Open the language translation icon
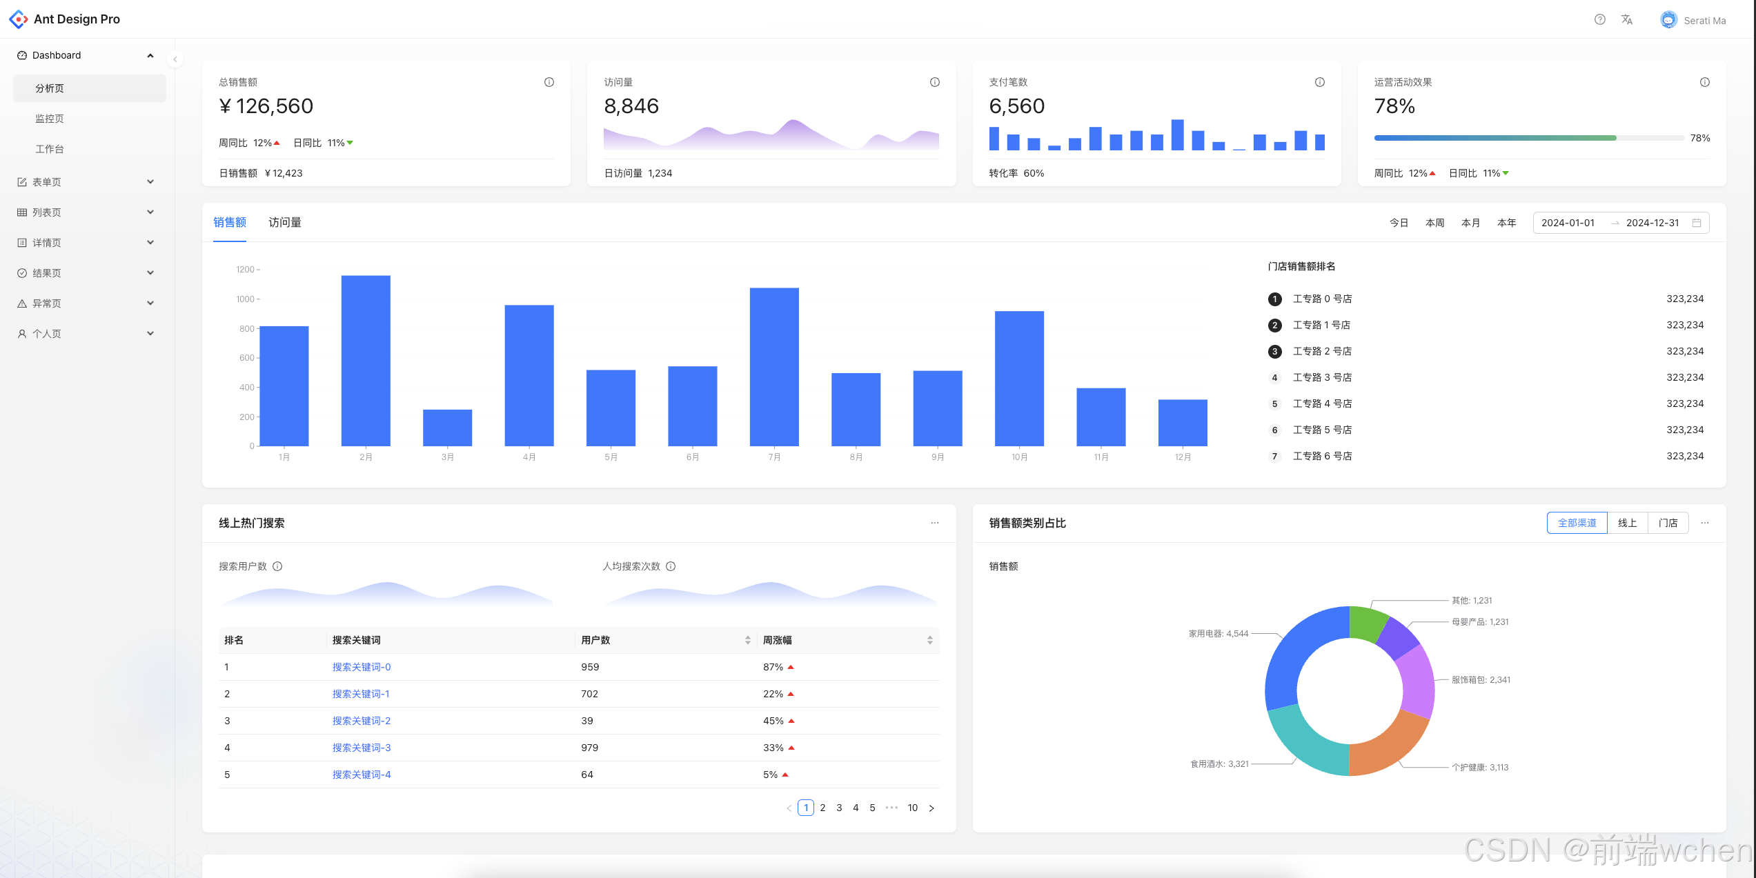 click(1626, 19)
